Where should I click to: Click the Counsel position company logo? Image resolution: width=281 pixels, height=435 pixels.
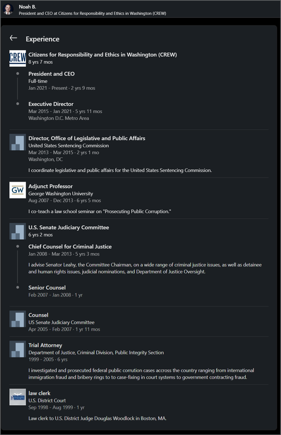click(x=17, y=319)
